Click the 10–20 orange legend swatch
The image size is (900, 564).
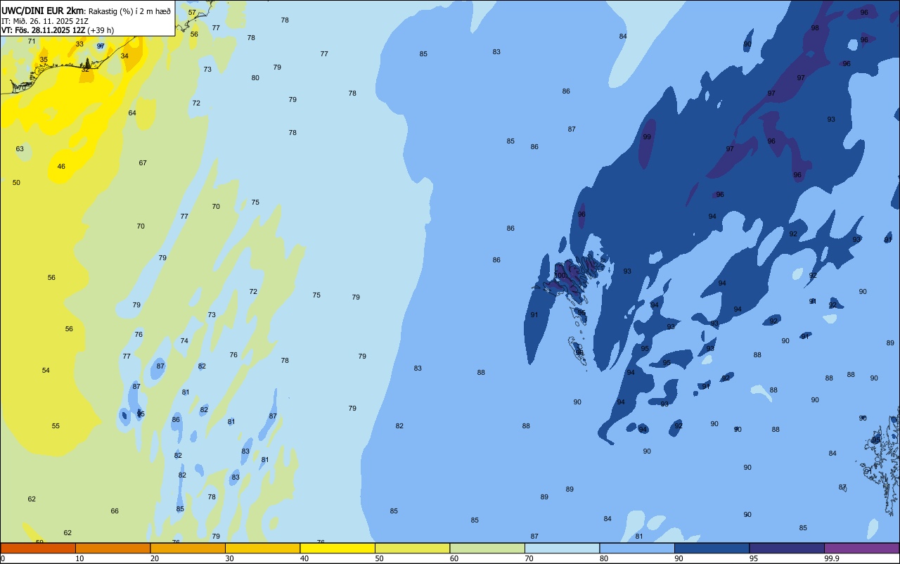pyautogui.click(x=112, y=548)
